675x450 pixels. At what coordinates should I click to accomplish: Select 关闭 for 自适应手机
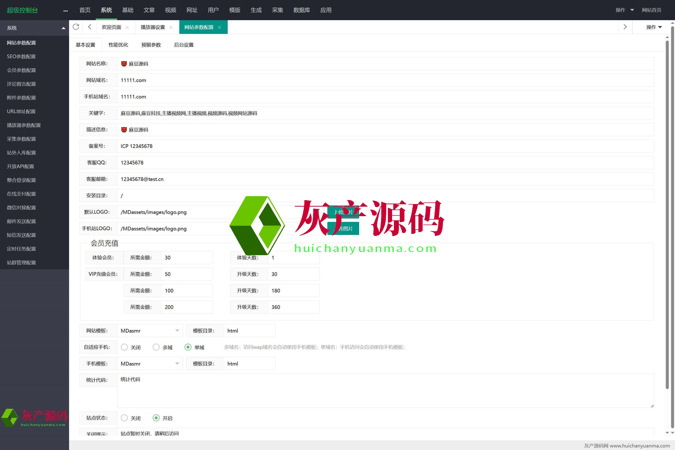[124, 347]
